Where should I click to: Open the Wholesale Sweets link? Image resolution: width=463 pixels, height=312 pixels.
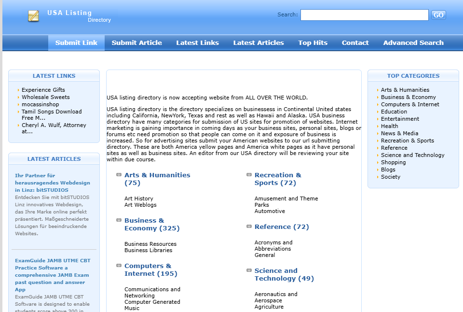(x=45, y=97)
